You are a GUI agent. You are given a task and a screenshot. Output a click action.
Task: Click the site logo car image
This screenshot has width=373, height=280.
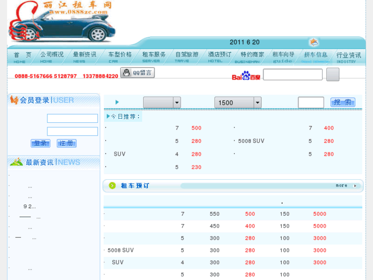62,22
